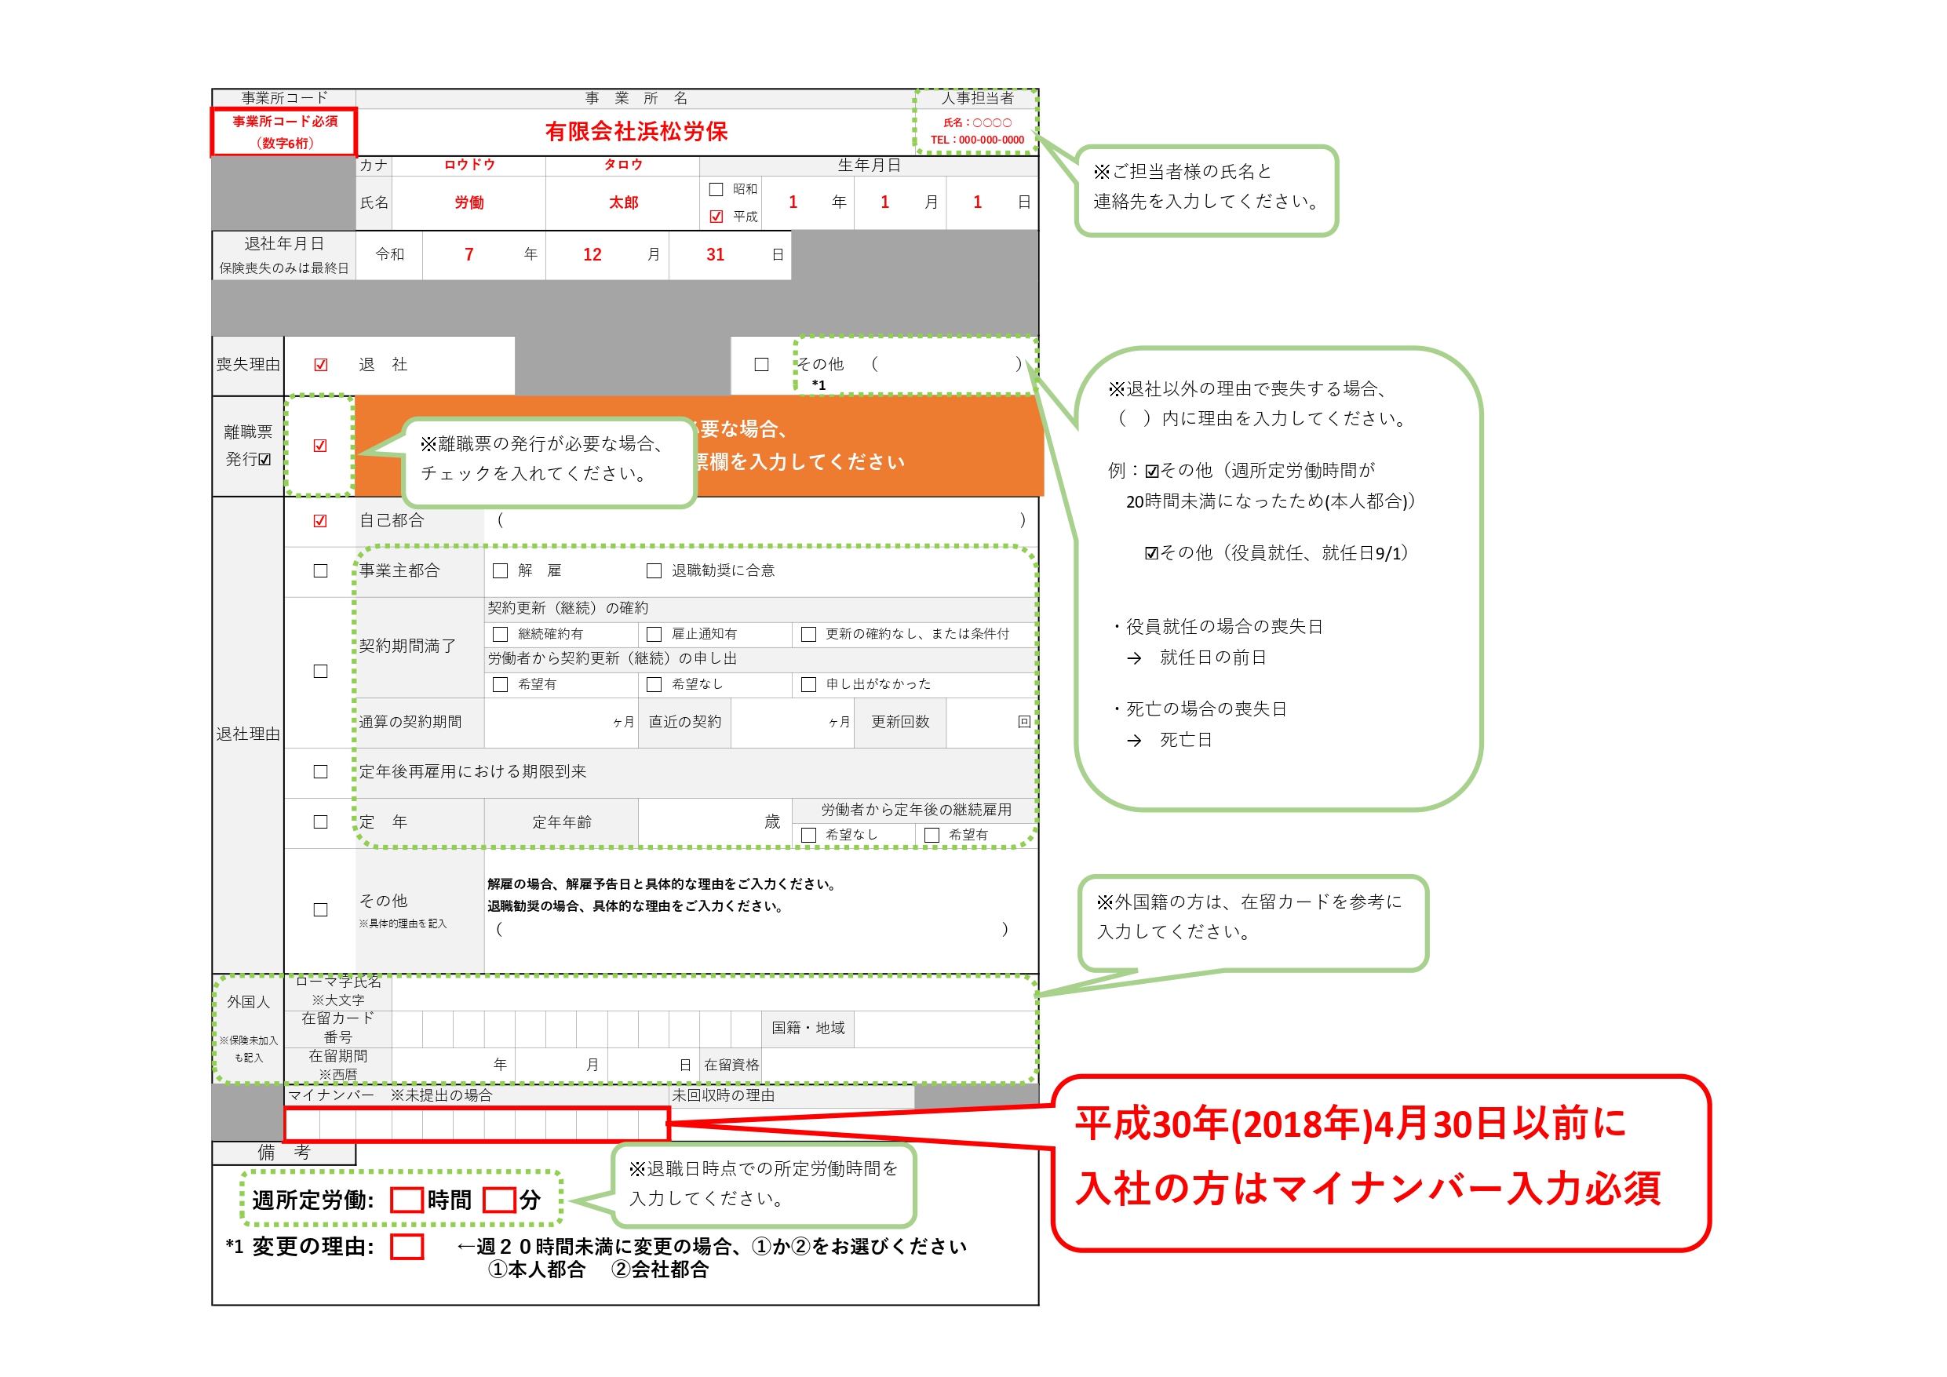The image size is (1947, 1377).
Task: Click the 変更の理由 red input box
Action: (x=407, y=1247)
